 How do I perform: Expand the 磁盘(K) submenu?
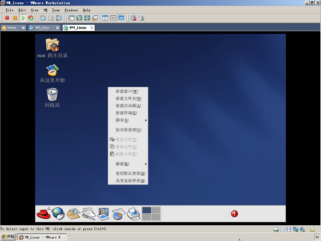pyautogui.click(x=128, y=163)
